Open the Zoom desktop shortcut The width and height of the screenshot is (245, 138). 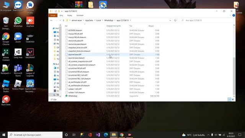(18, 38)
